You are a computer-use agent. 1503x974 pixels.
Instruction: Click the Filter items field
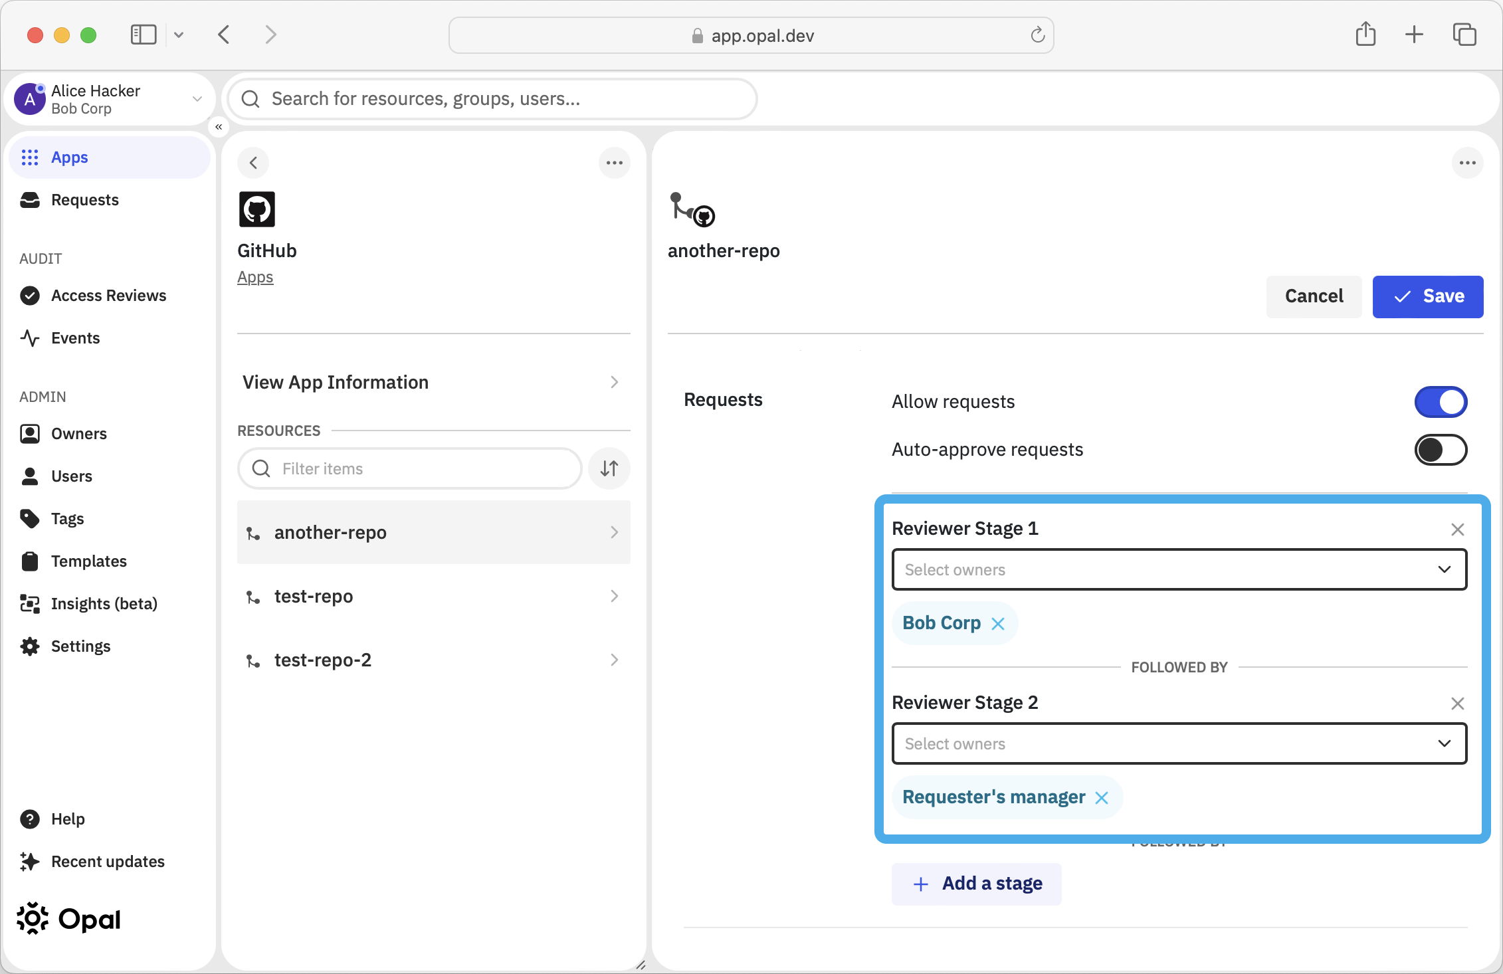coord(410,469)
